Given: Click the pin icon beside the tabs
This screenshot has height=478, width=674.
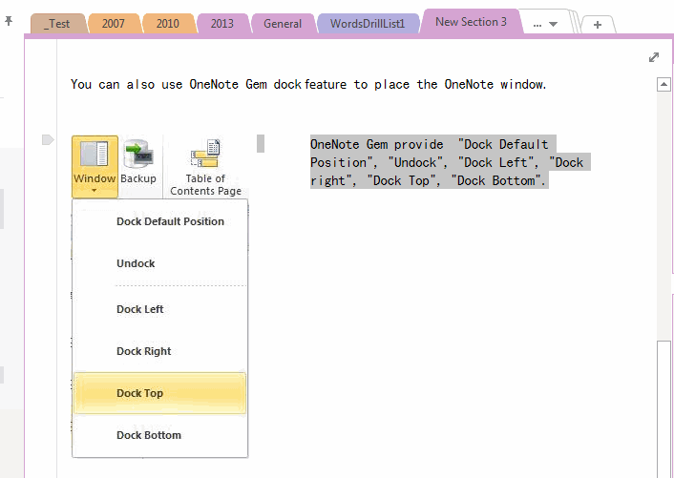Looking at the screenshot, I should pos(9,21).
